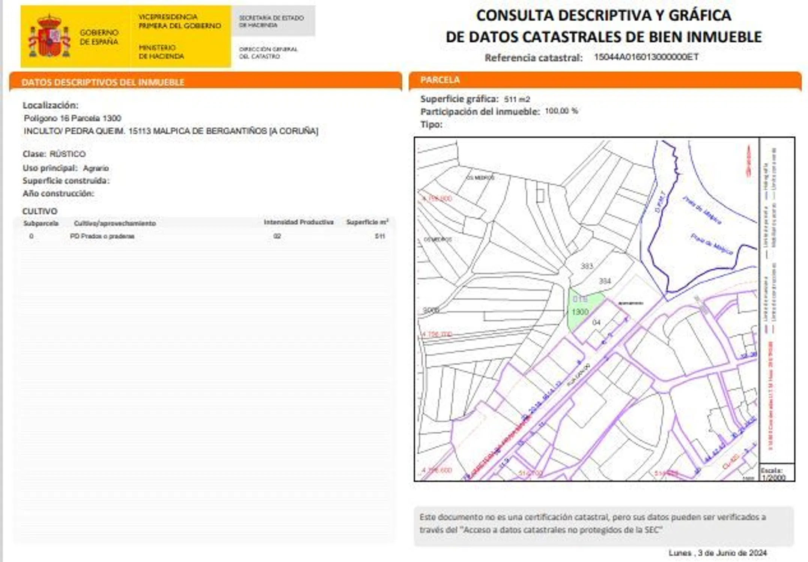This screenshot has height=562, width=808.
Task: Click the Ministerio de Hacienda logo text
Action: tap(161, 52)
